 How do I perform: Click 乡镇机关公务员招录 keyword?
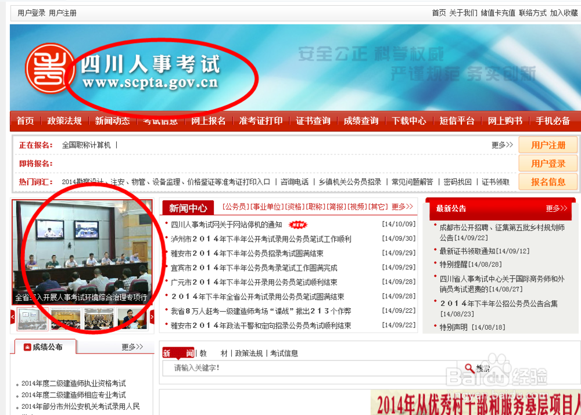point(350,182)
